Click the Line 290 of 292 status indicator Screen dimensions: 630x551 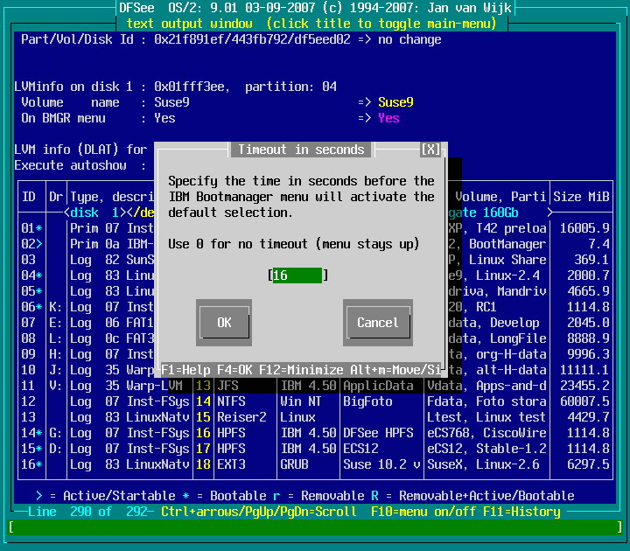pyautogui.click(x=88, y=512)
